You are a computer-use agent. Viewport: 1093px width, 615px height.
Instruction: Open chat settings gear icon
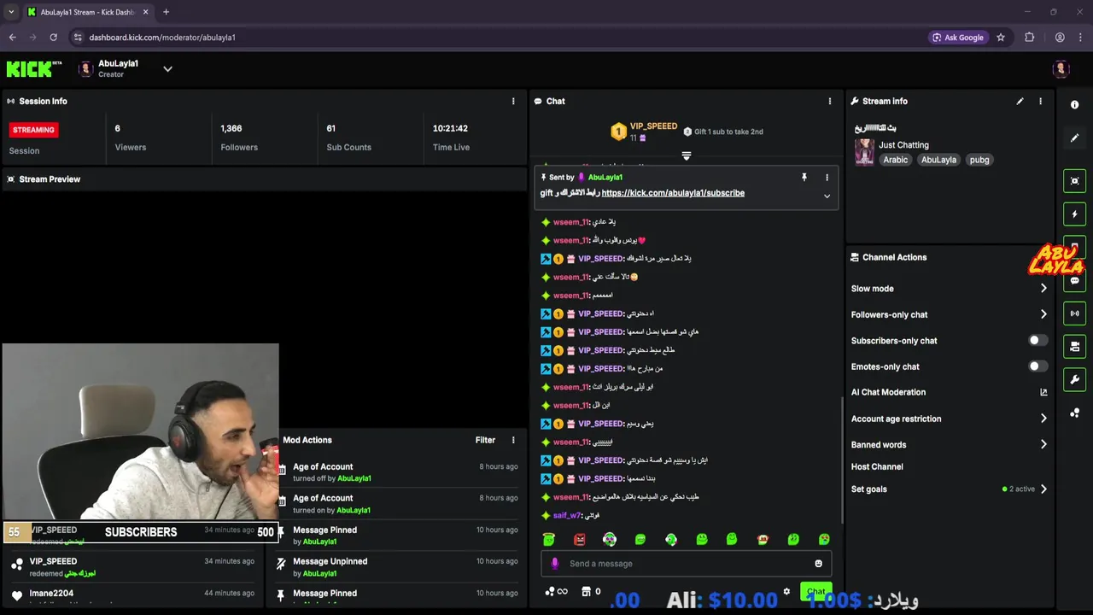786,591
